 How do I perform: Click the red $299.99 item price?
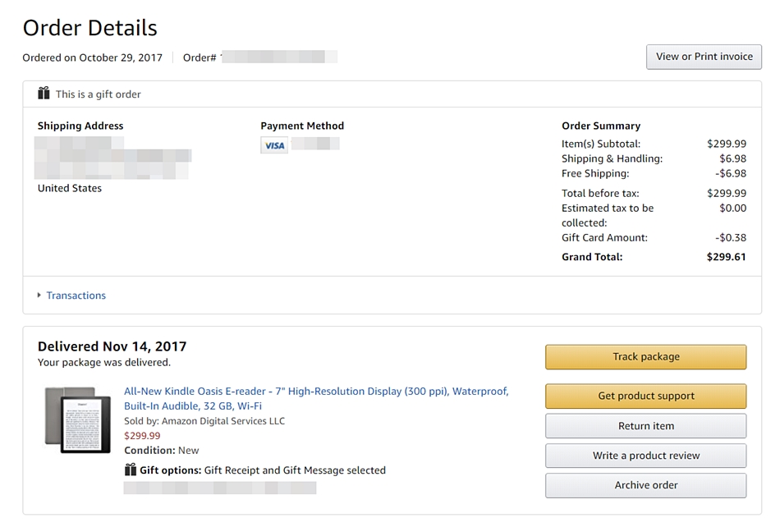(142, 436)
